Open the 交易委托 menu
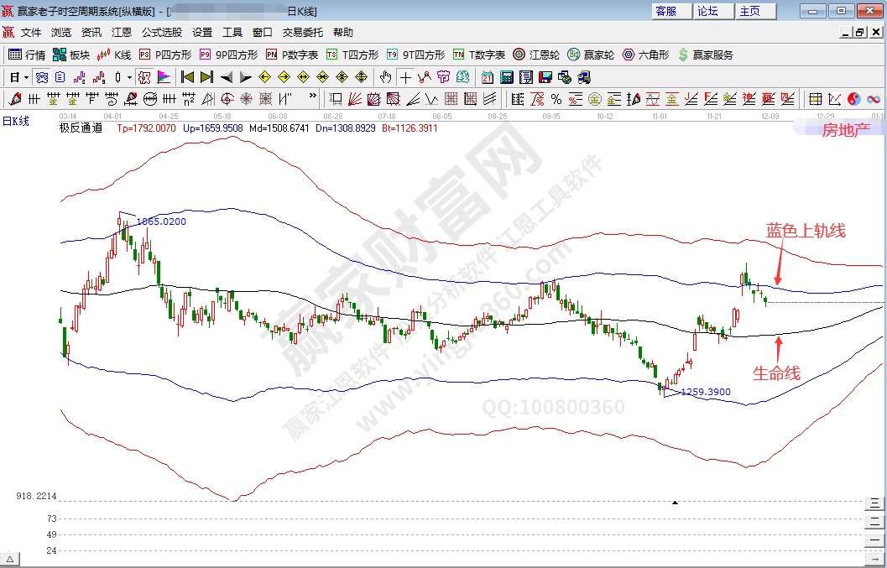This screenshot has width=887, height=568. pos(302,33)
